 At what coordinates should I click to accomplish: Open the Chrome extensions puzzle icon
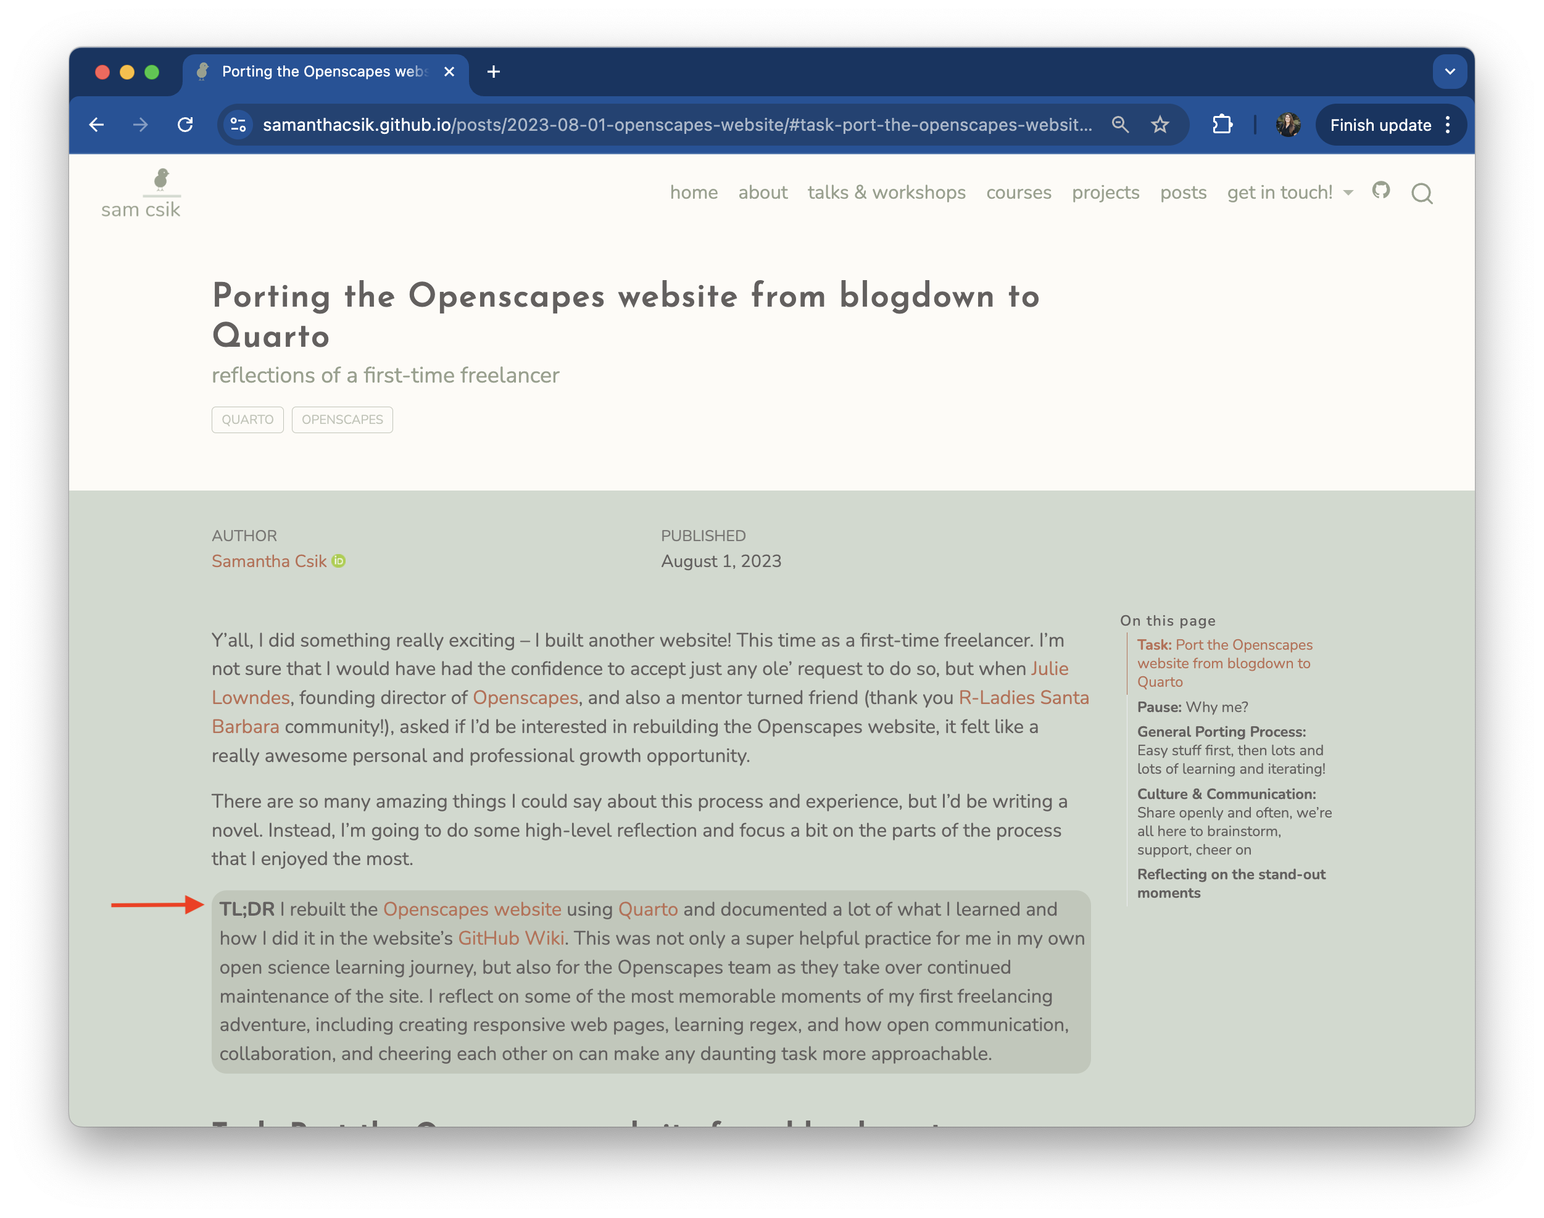pos(1222,125)
